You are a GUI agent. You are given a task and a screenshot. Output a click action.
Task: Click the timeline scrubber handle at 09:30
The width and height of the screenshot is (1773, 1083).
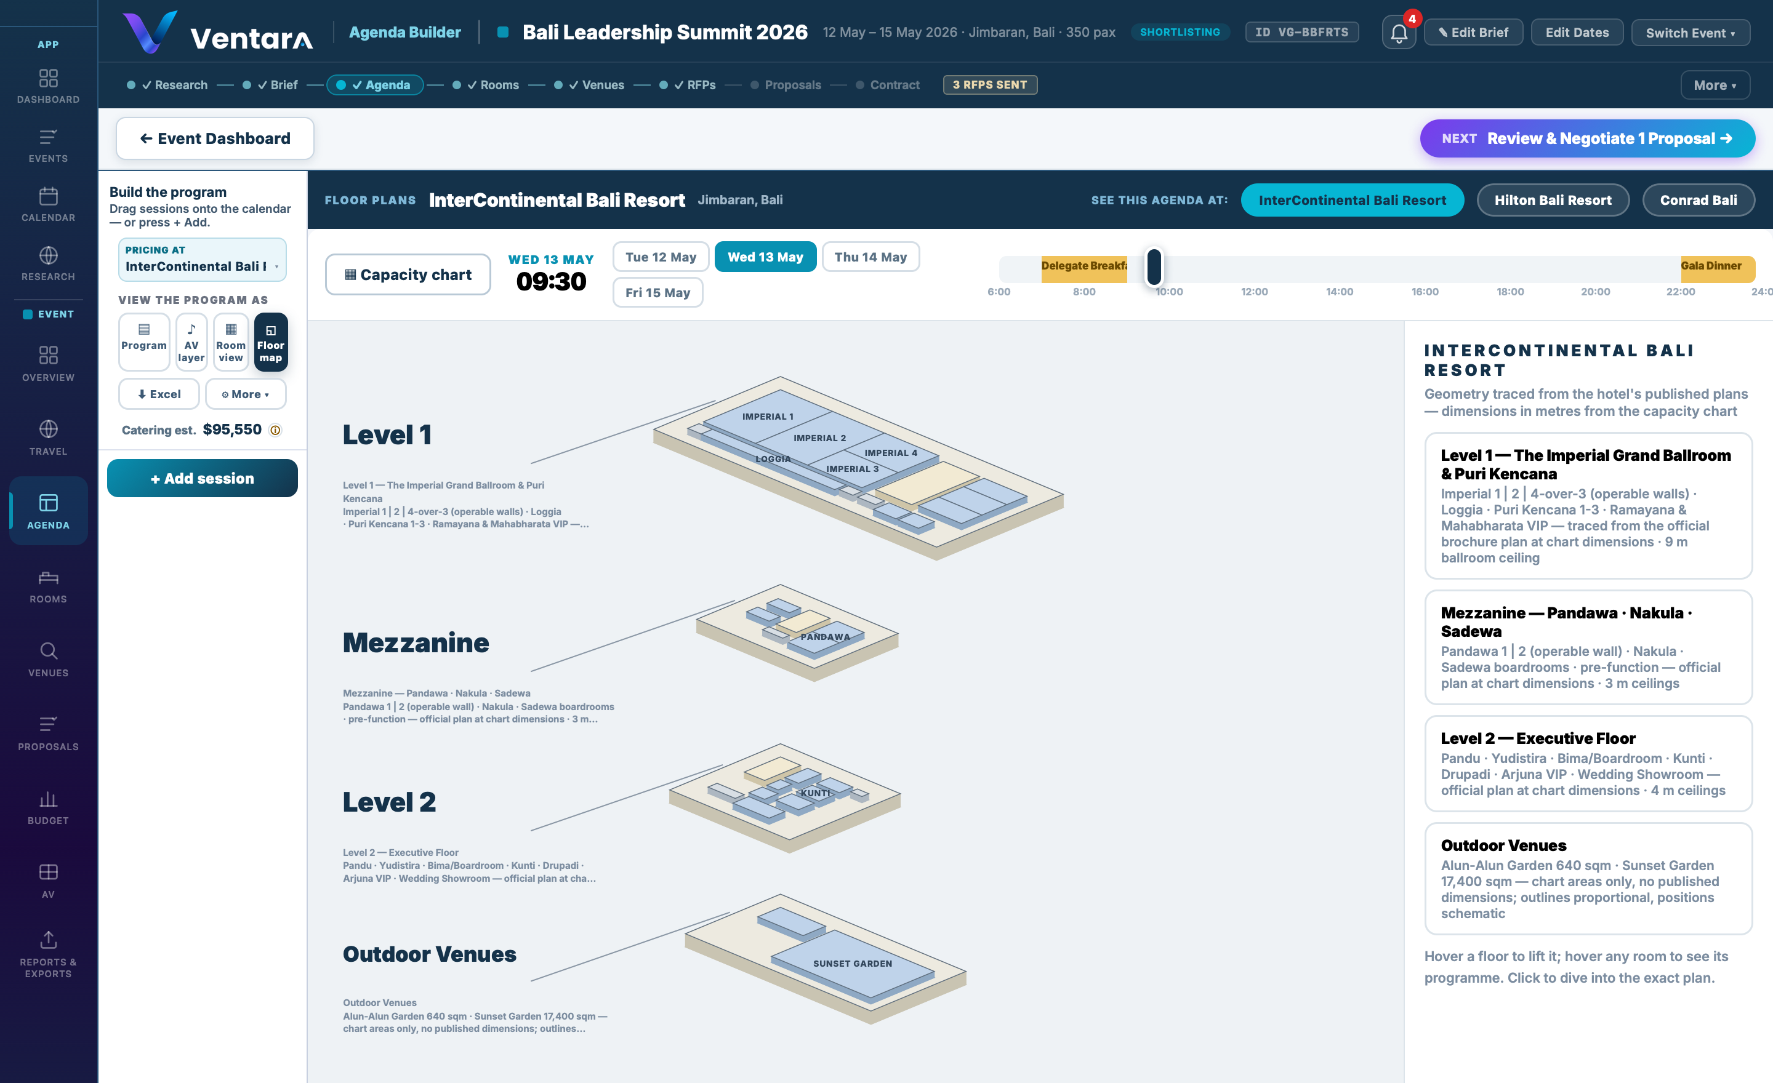(x=1154, y=267)
